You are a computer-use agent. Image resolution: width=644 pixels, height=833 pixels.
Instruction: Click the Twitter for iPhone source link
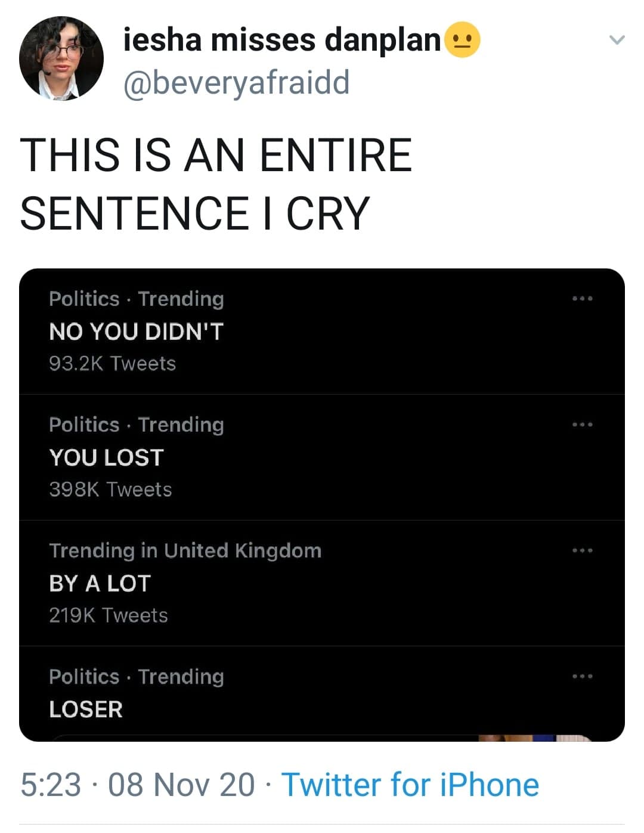pyautogui.click(x=410, y=784)
